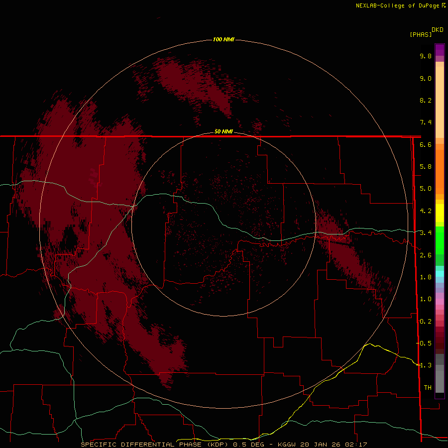Click the 0.5 DEG elevation text
This screenshot has height=448, width=448.
(248, 445)
